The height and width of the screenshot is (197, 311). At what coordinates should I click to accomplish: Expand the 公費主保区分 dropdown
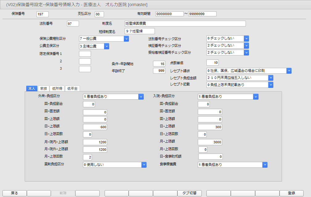tap(106, 46)
